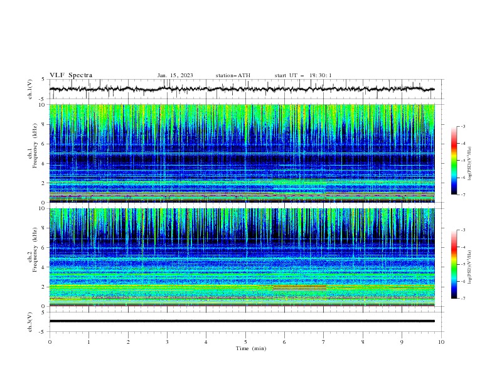Click time-axis tick label "7"

click(324, 342)
